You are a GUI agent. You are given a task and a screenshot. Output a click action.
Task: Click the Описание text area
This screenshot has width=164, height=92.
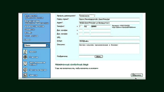pyautogui.click(x=109, y=49)
